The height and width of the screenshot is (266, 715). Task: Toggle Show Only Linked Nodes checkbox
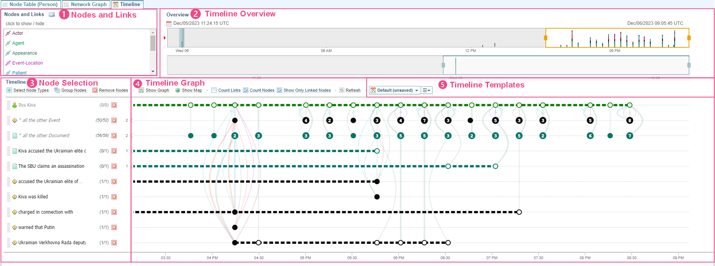pos(279,90)
